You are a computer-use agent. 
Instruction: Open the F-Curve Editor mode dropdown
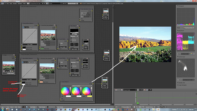126,107
